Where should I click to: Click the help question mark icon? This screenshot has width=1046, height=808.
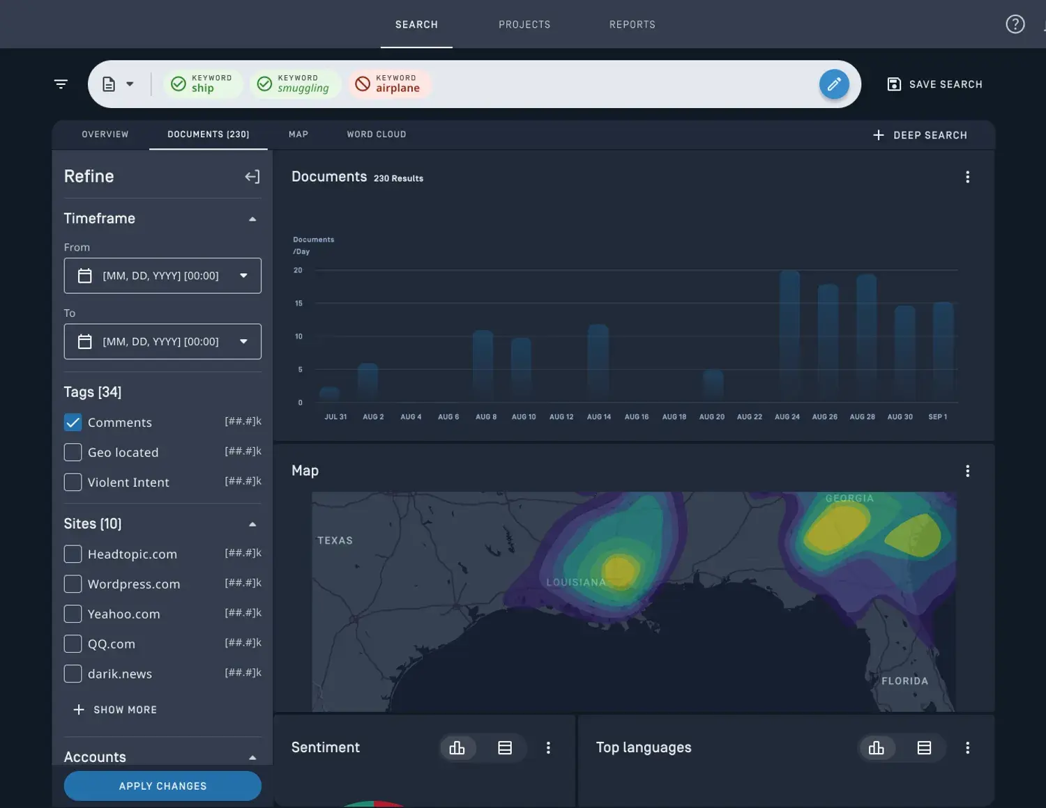coord(1015,24)
